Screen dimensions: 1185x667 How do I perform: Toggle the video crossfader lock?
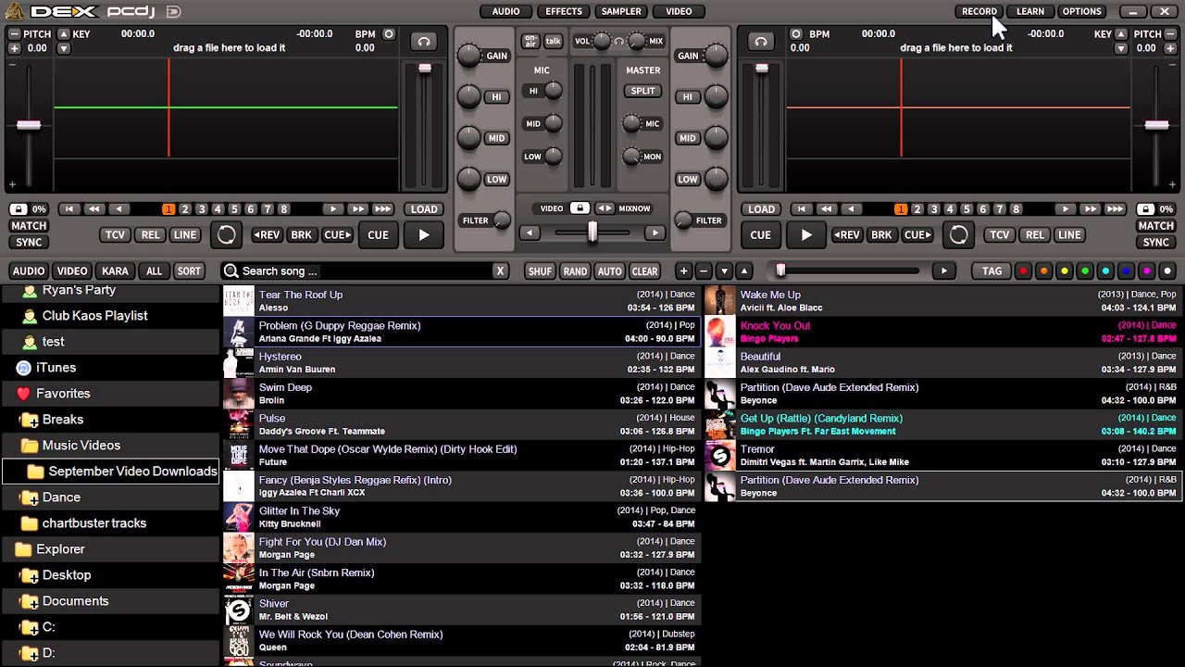pos(580,208)
